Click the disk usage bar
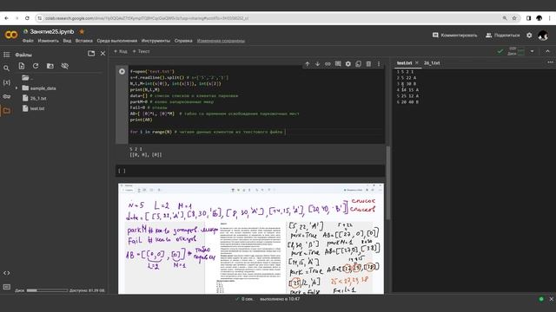 click(x=47, y=290)
